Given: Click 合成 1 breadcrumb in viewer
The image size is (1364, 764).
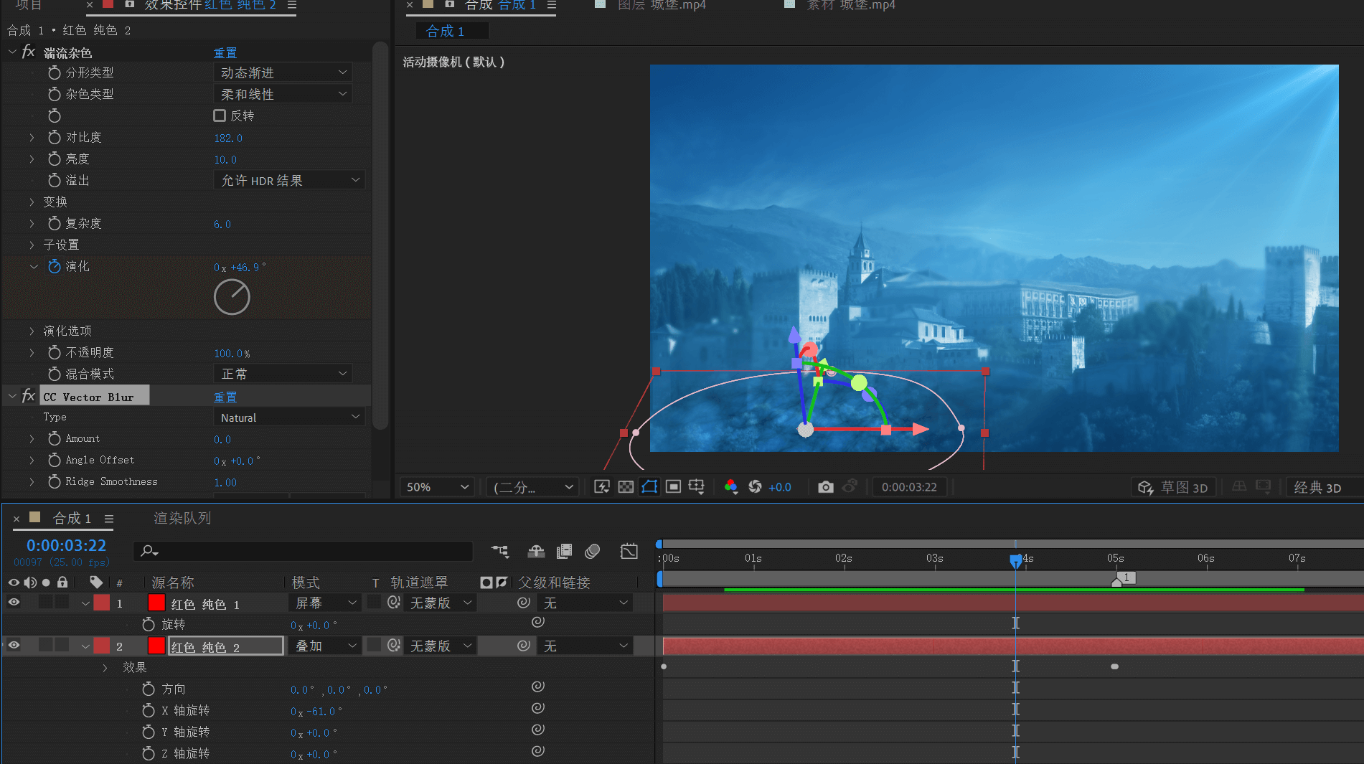Looking at the screenshot, I should (x=445, y=31).
